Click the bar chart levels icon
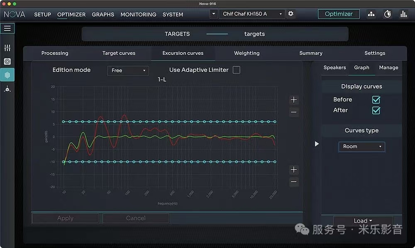Viewport: 415px width, 248px height. pyautogui.click(x=403, y=14)
